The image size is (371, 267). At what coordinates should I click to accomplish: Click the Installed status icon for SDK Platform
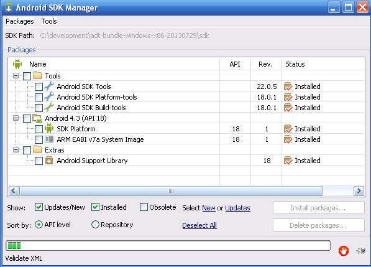point(288,129)
